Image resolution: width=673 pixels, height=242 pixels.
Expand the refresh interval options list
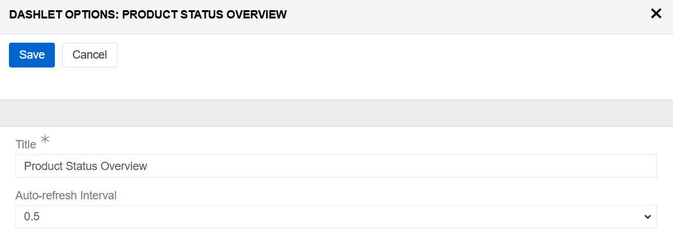pyautogui.click(x=336, y=217)
